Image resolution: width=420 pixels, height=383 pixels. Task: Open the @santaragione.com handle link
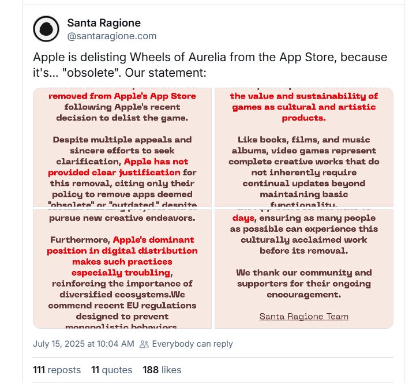112,36
